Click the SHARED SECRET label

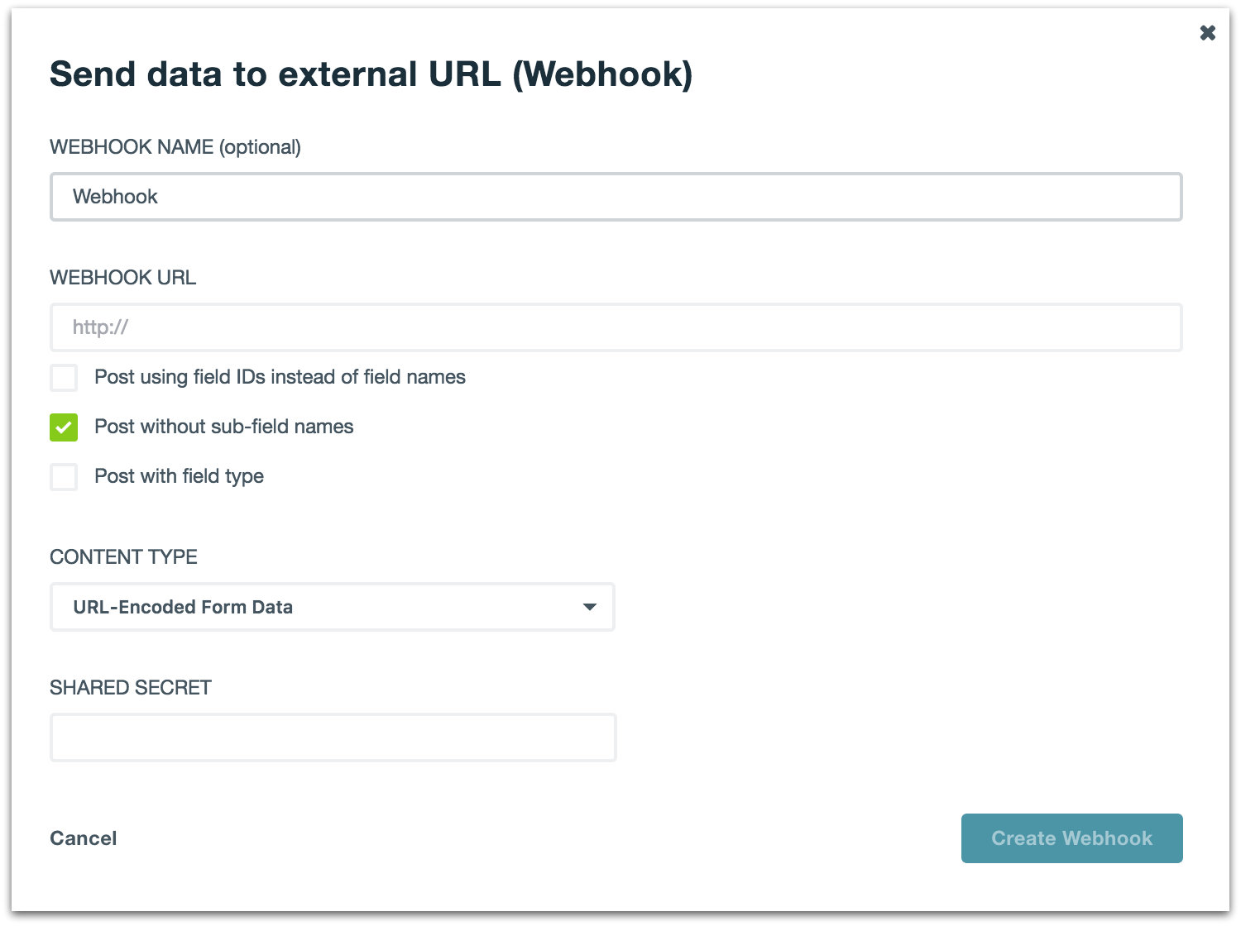[x=130, y=688]
